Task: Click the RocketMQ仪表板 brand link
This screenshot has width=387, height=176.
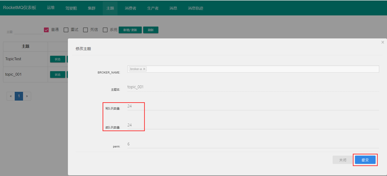Action: point(20,7)
